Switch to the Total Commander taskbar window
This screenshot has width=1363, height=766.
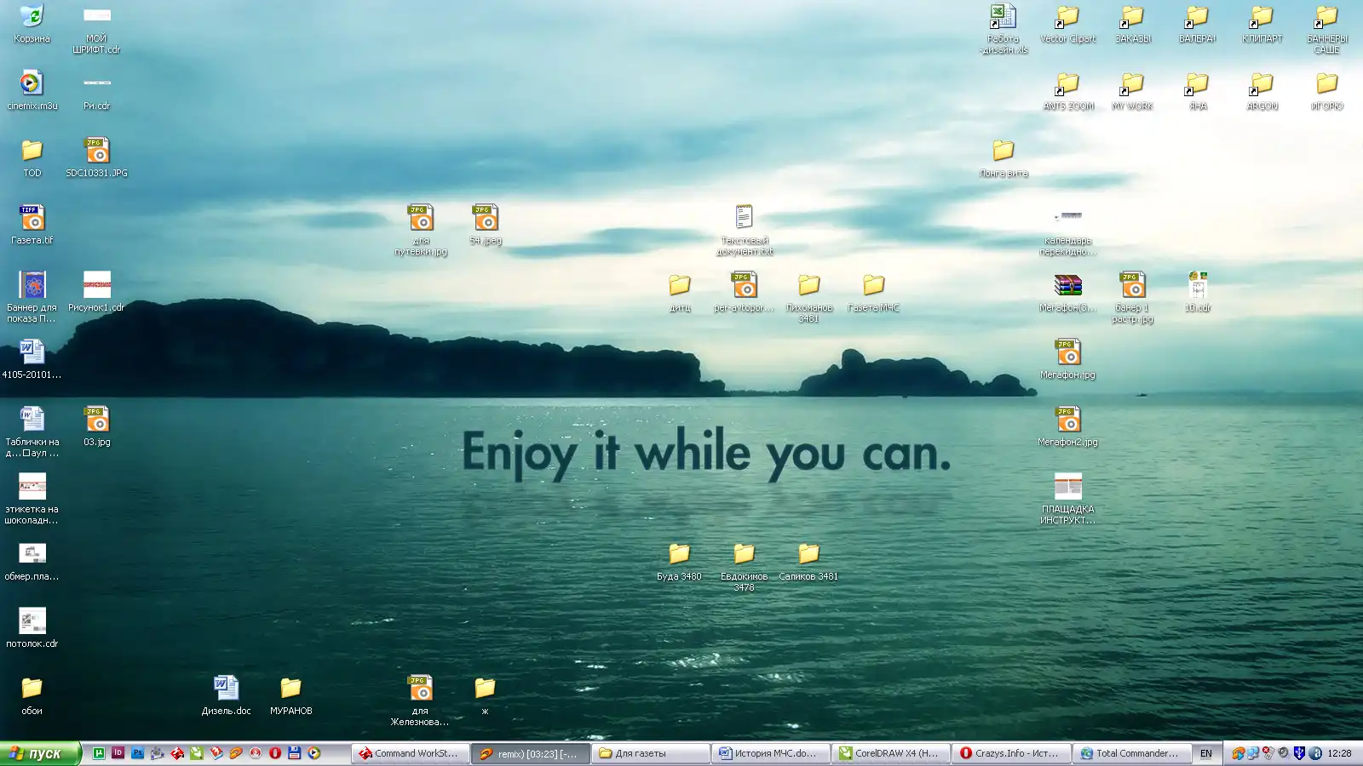1130,753
